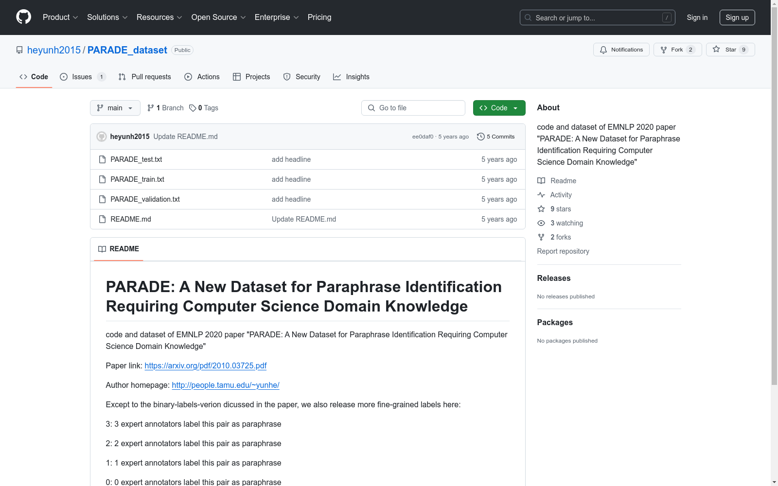Click the Security shield icon
Viewport: 778px width, 486px height.
point(287,77)
